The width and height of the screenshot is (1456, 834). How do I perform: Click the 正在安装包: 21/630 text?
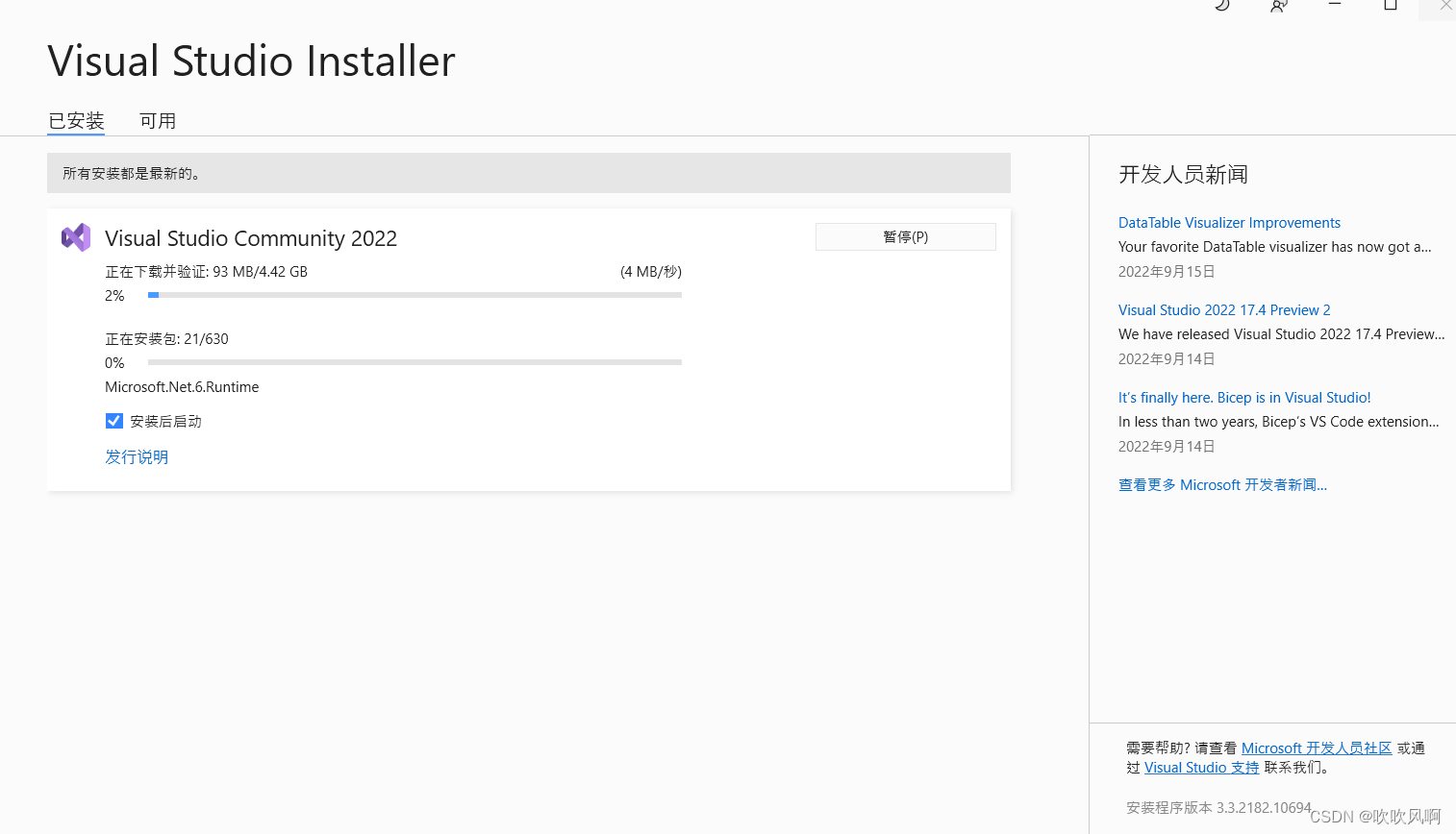[166, 339]
